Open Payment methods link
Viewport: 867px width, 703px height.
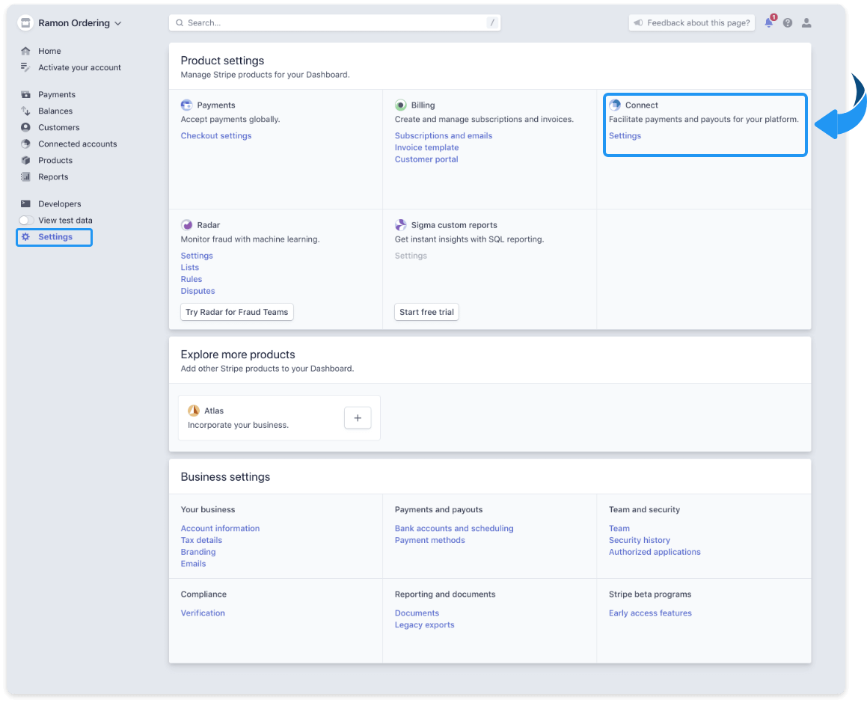(429, 540)
